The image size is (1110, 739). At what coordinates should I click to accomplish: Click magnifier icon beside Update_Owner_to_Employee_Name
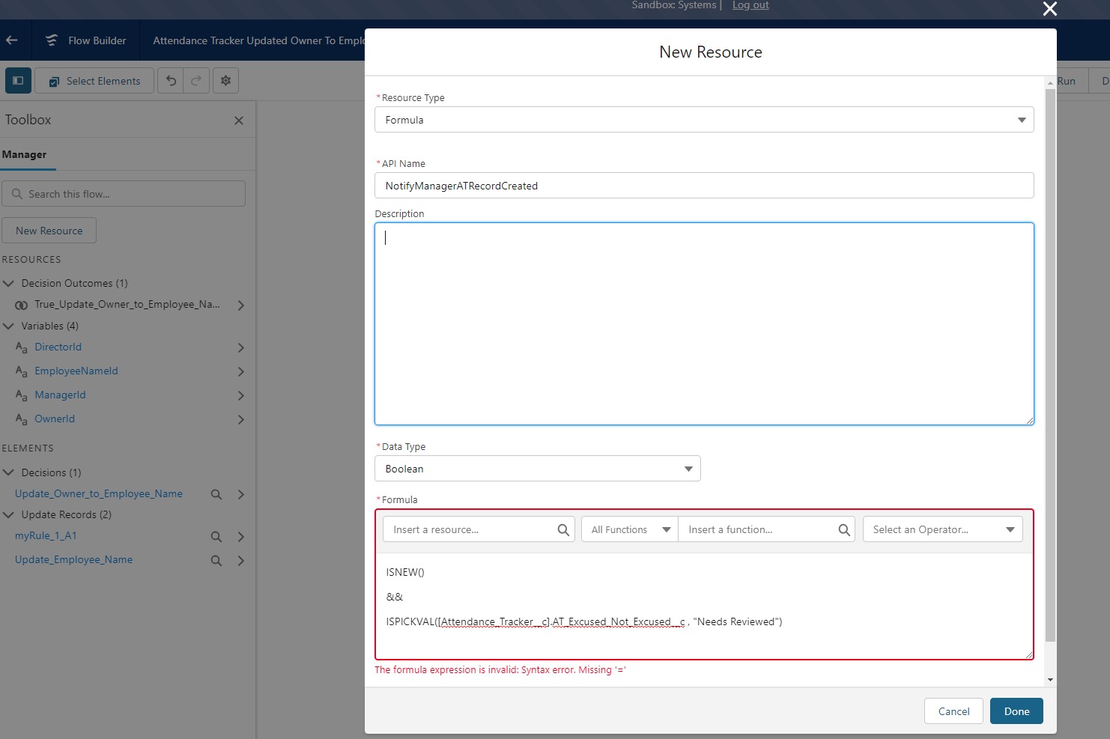pos(216,494)
